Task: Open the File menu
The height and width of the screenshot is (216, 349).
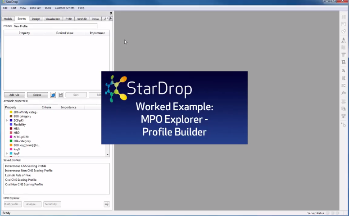Action: coord(5,8)
